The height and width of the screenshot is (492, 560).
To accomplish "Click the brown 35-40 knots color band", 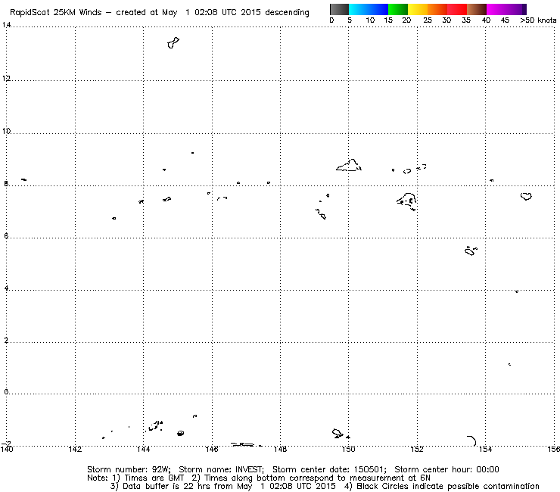I will pyautogui.click(x=477, y=9).
